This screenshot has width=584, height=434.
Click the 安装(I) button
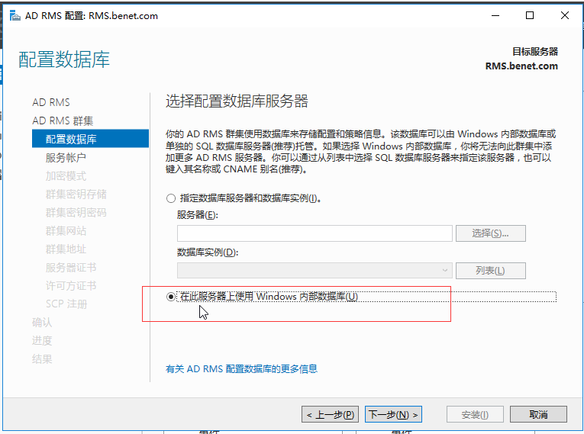tap(475, 414)
